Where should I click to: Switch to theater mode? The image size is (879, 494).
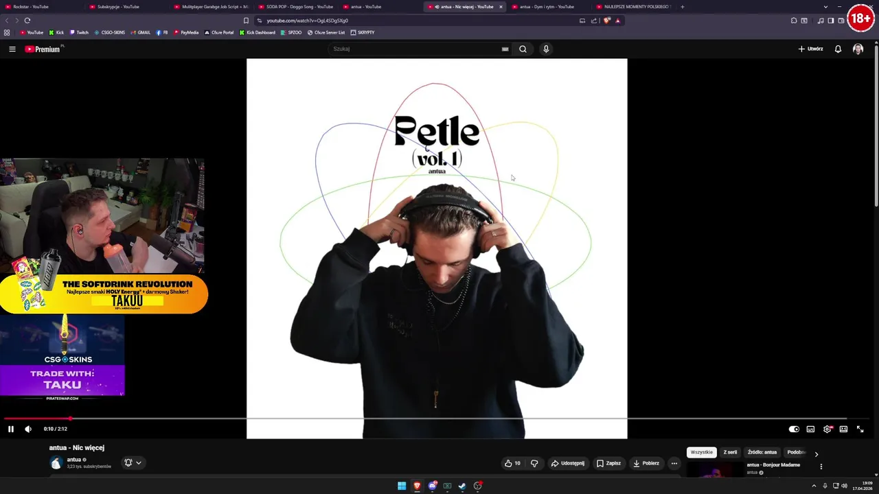tap(843, 429)
